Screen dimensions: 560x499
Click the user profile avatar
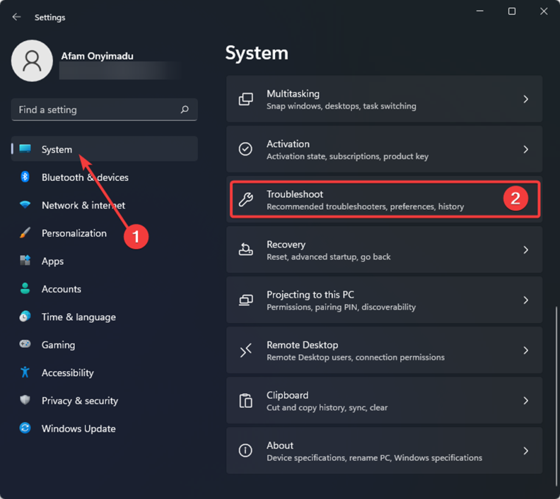[x=32, y=61]
